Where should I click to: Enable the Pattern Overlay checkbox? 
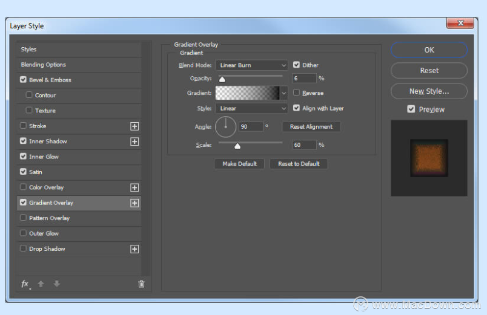pos(23,217)
